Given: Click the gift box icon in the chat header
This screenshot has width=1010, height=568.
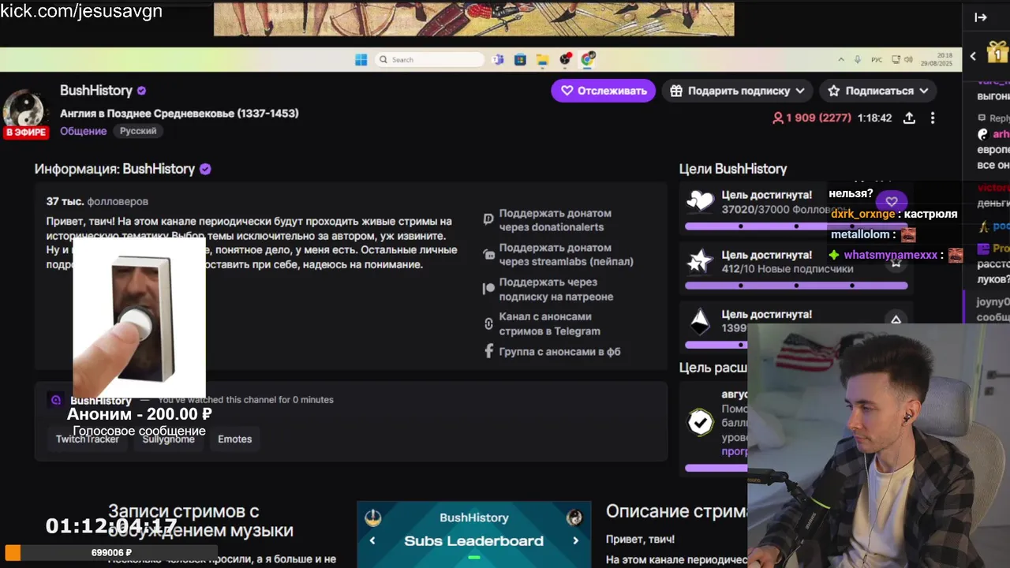Looking at the screenshot, I should click(998, 52).
